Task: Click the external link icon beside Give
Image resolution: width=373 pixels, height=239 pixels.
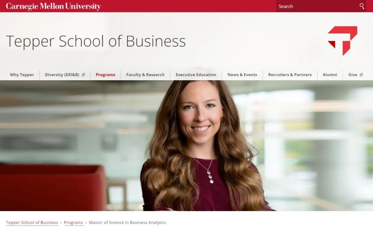Action: click(x=361, y=75)
